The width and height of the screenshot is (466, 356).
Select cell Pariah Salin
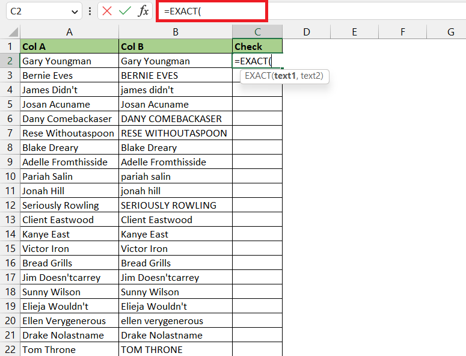[69, 177]
